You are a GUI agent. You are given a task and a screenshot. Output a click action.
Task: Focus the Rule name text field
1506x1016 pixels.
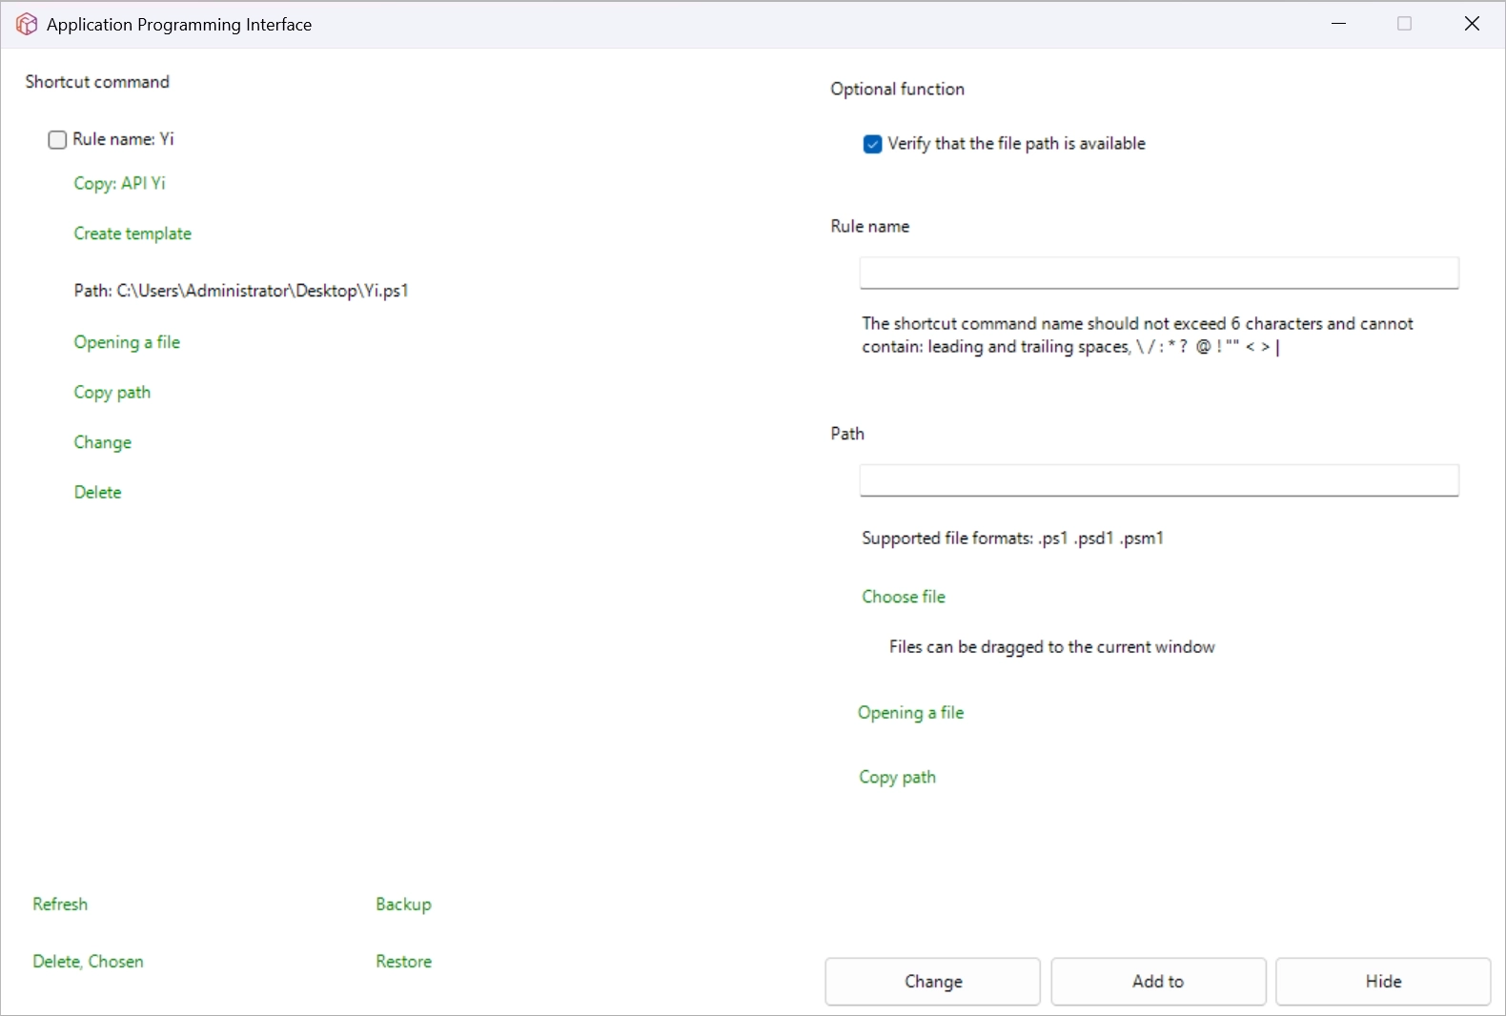1158,273
